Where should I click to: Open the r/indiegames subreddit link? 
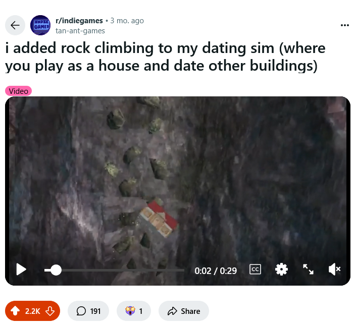click(x=79, y=21)
